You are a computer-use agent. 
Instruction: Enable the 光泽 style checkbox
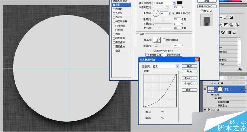coord(114,34)
